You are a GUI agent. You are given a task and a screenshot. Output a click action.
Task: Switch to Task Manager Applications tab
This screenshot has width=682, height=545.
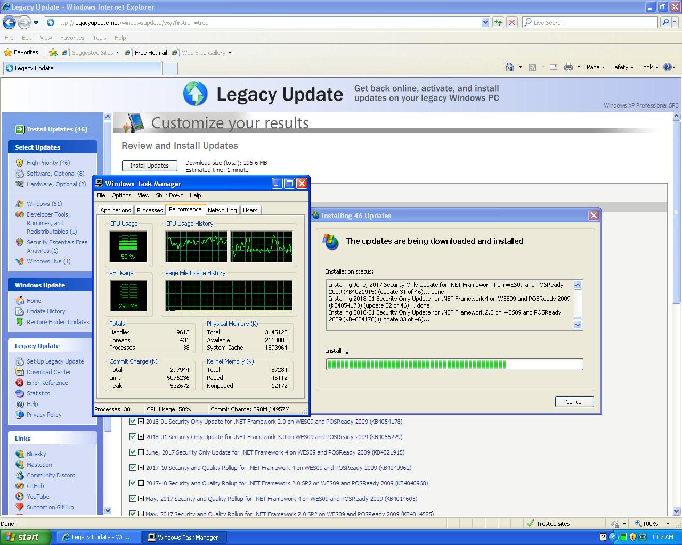point(115,210)
